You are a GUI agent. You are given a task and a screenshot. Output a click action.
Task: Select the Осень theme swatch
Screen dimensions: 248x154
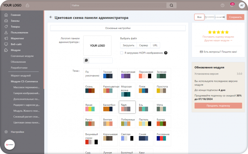point(91,91)
